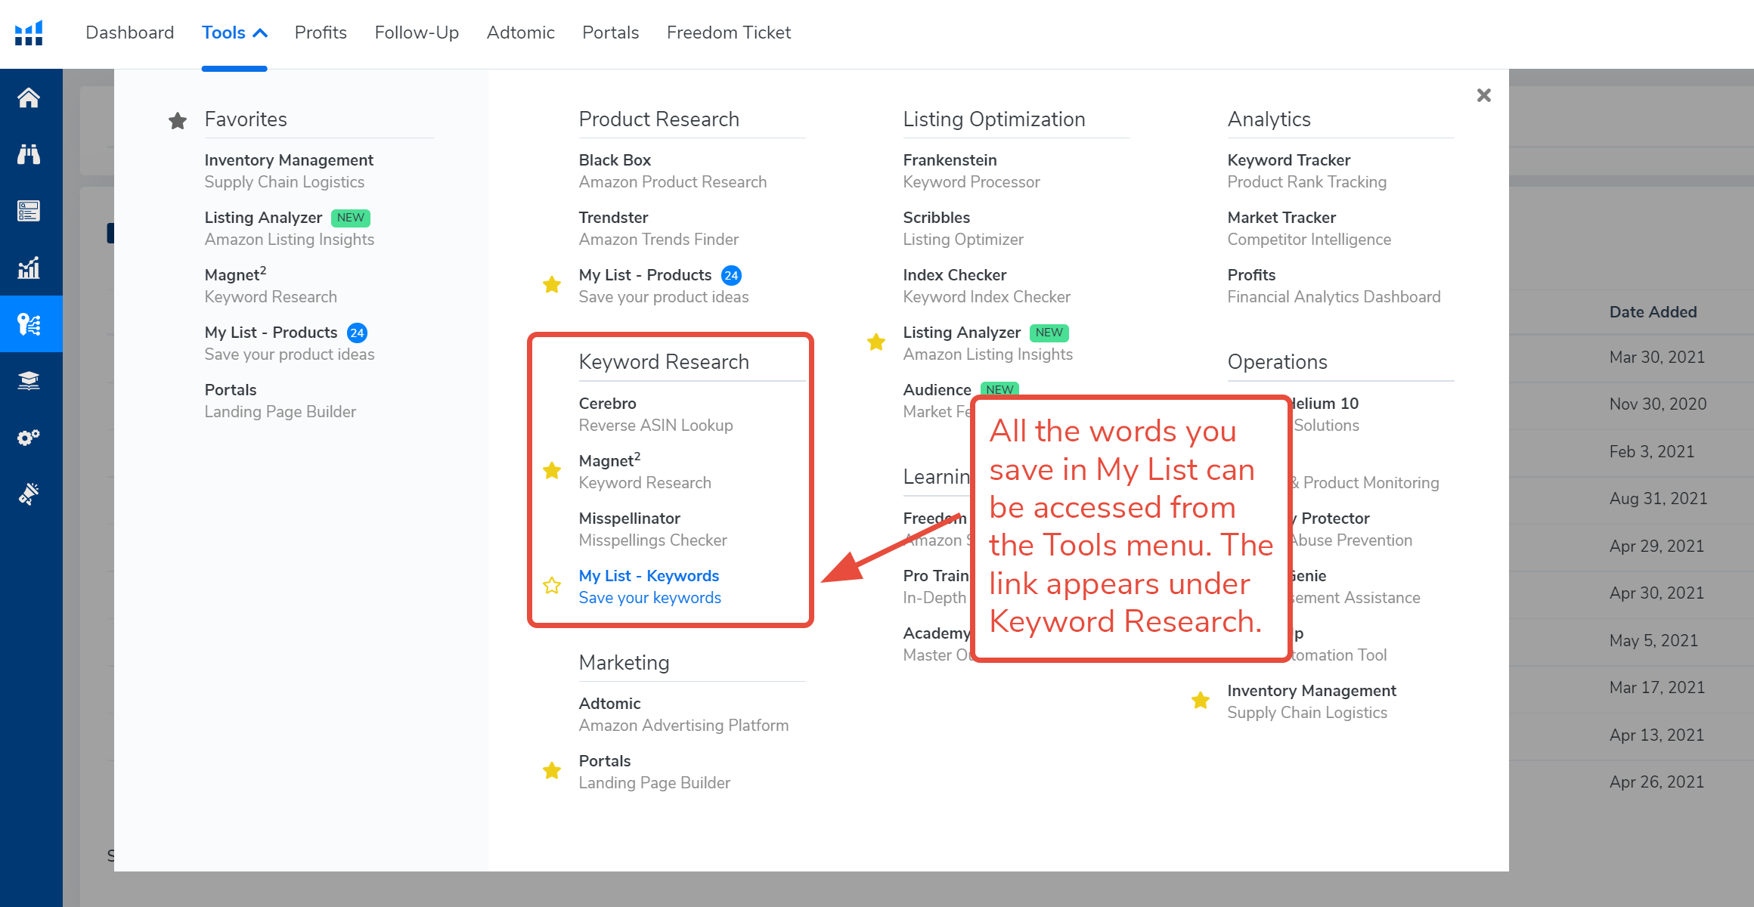Open the bar chart analytics sidebar icon

(29, 268)
